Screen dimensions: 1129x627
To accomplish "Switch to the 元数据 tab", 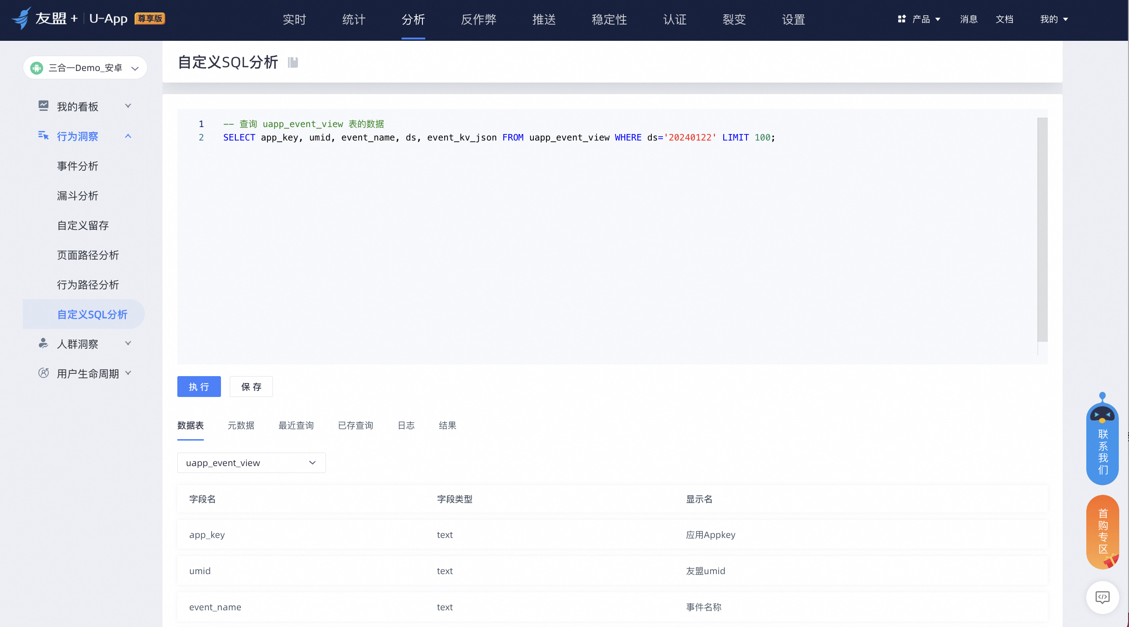I will tap(241, 425).
